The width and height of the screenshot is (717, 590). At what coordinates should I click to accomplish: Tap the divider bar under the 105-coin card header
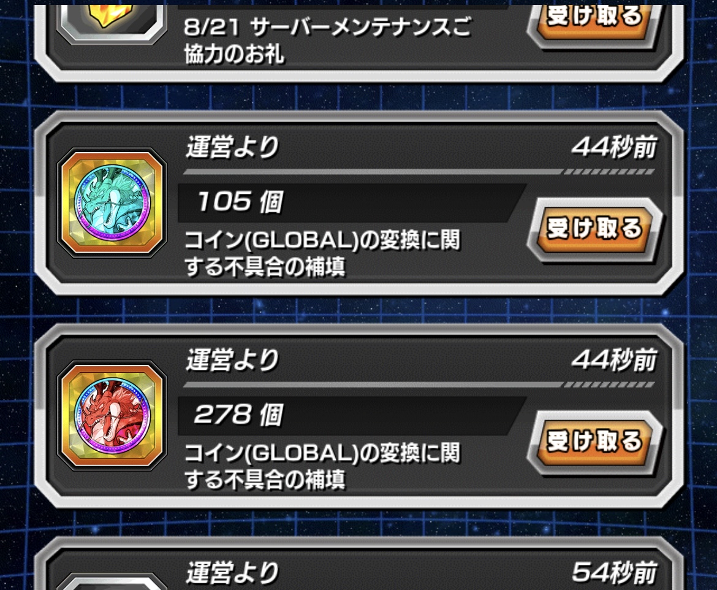pyautogui.click(x=419, y=172)
